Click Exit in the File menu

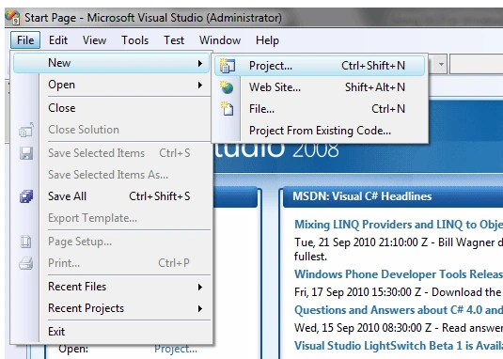click(x=112, y=332)
